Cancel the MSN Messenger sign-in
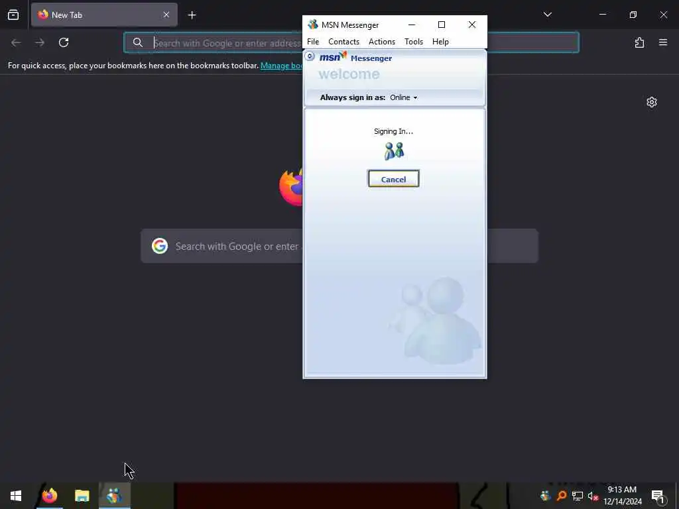 393,179
